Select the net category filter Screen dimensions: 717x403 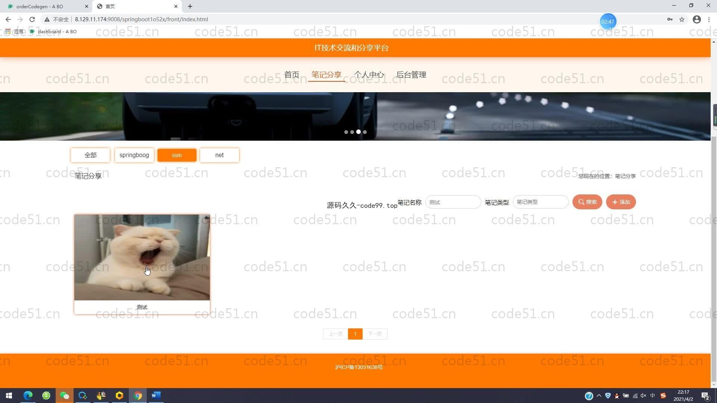click(x=219, y=155)
